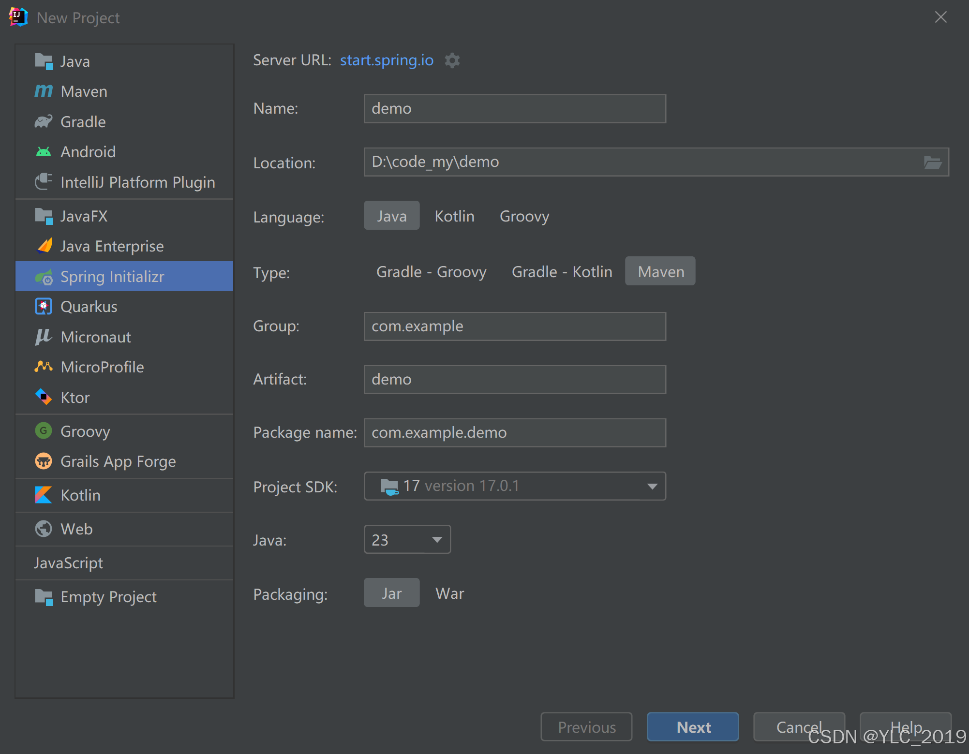Click the Next button
The width and height of the screenshot is (969, 754).
[x=693, y=727]
